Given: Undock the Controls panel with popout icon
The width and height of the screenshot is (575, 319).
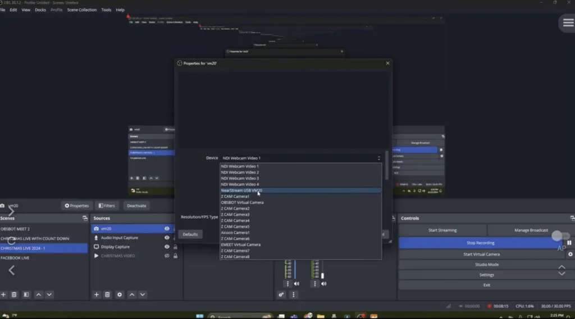Looking at the screenshot, I should [572, 218].
